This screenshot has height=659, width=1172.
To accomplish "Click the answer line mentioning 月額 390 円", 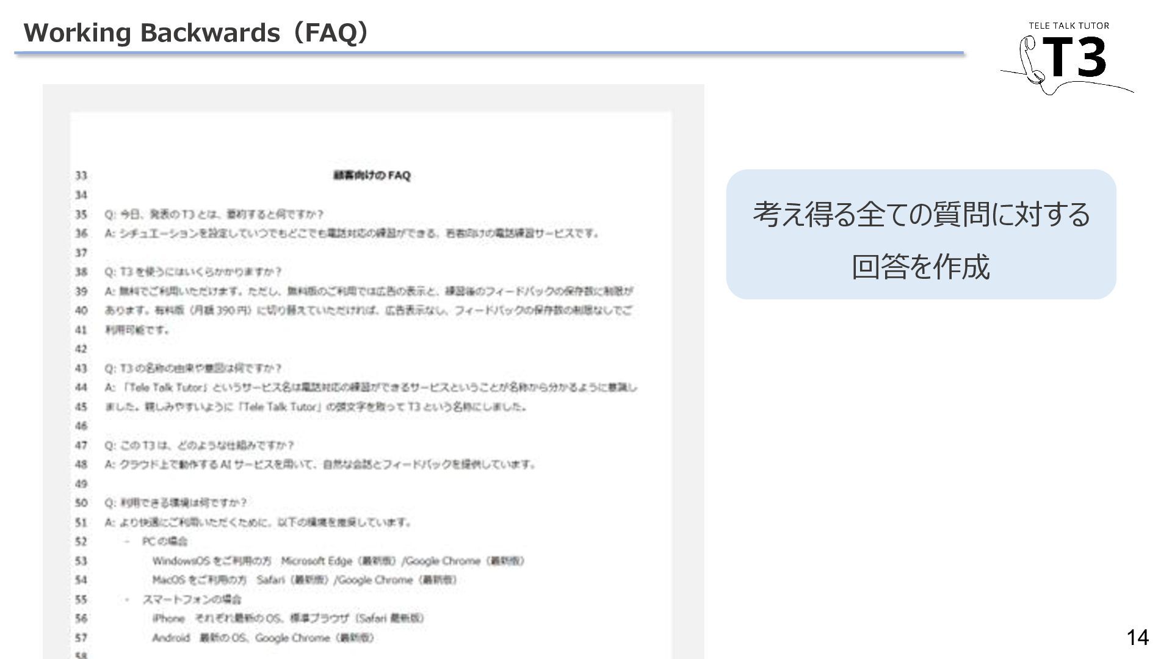I will (x=368, y=311).
